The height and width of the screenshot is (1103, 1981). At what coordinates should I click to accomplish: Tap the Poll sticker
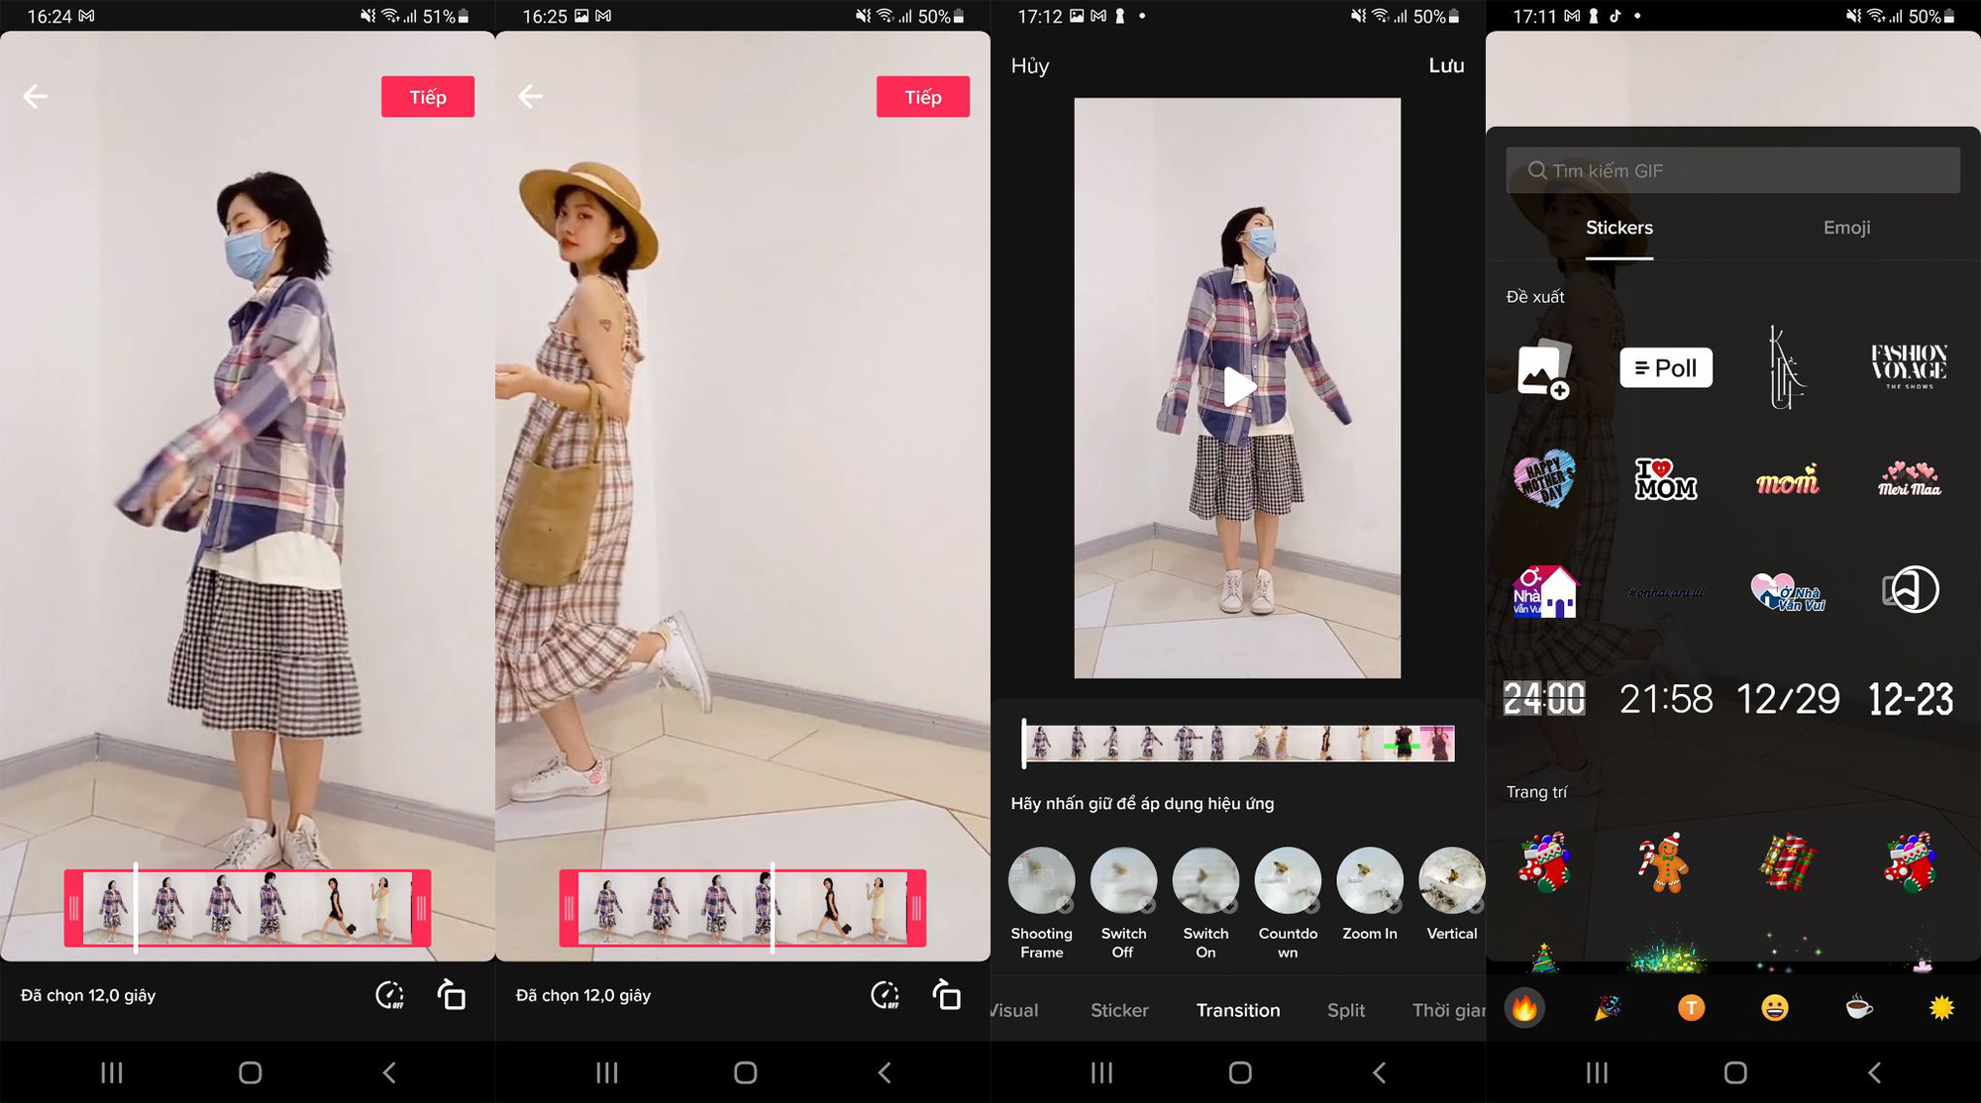1666,367
